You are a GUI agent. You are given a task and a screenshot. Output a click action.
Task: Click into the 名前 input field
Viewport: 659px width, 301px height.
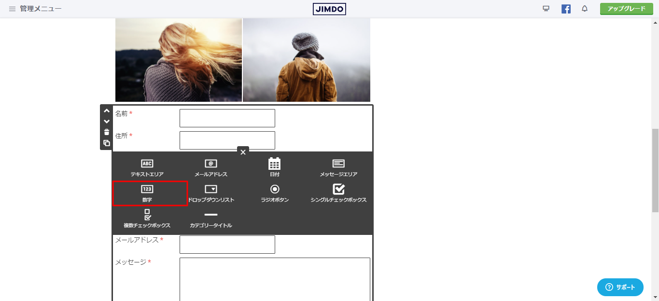[227, 118]
